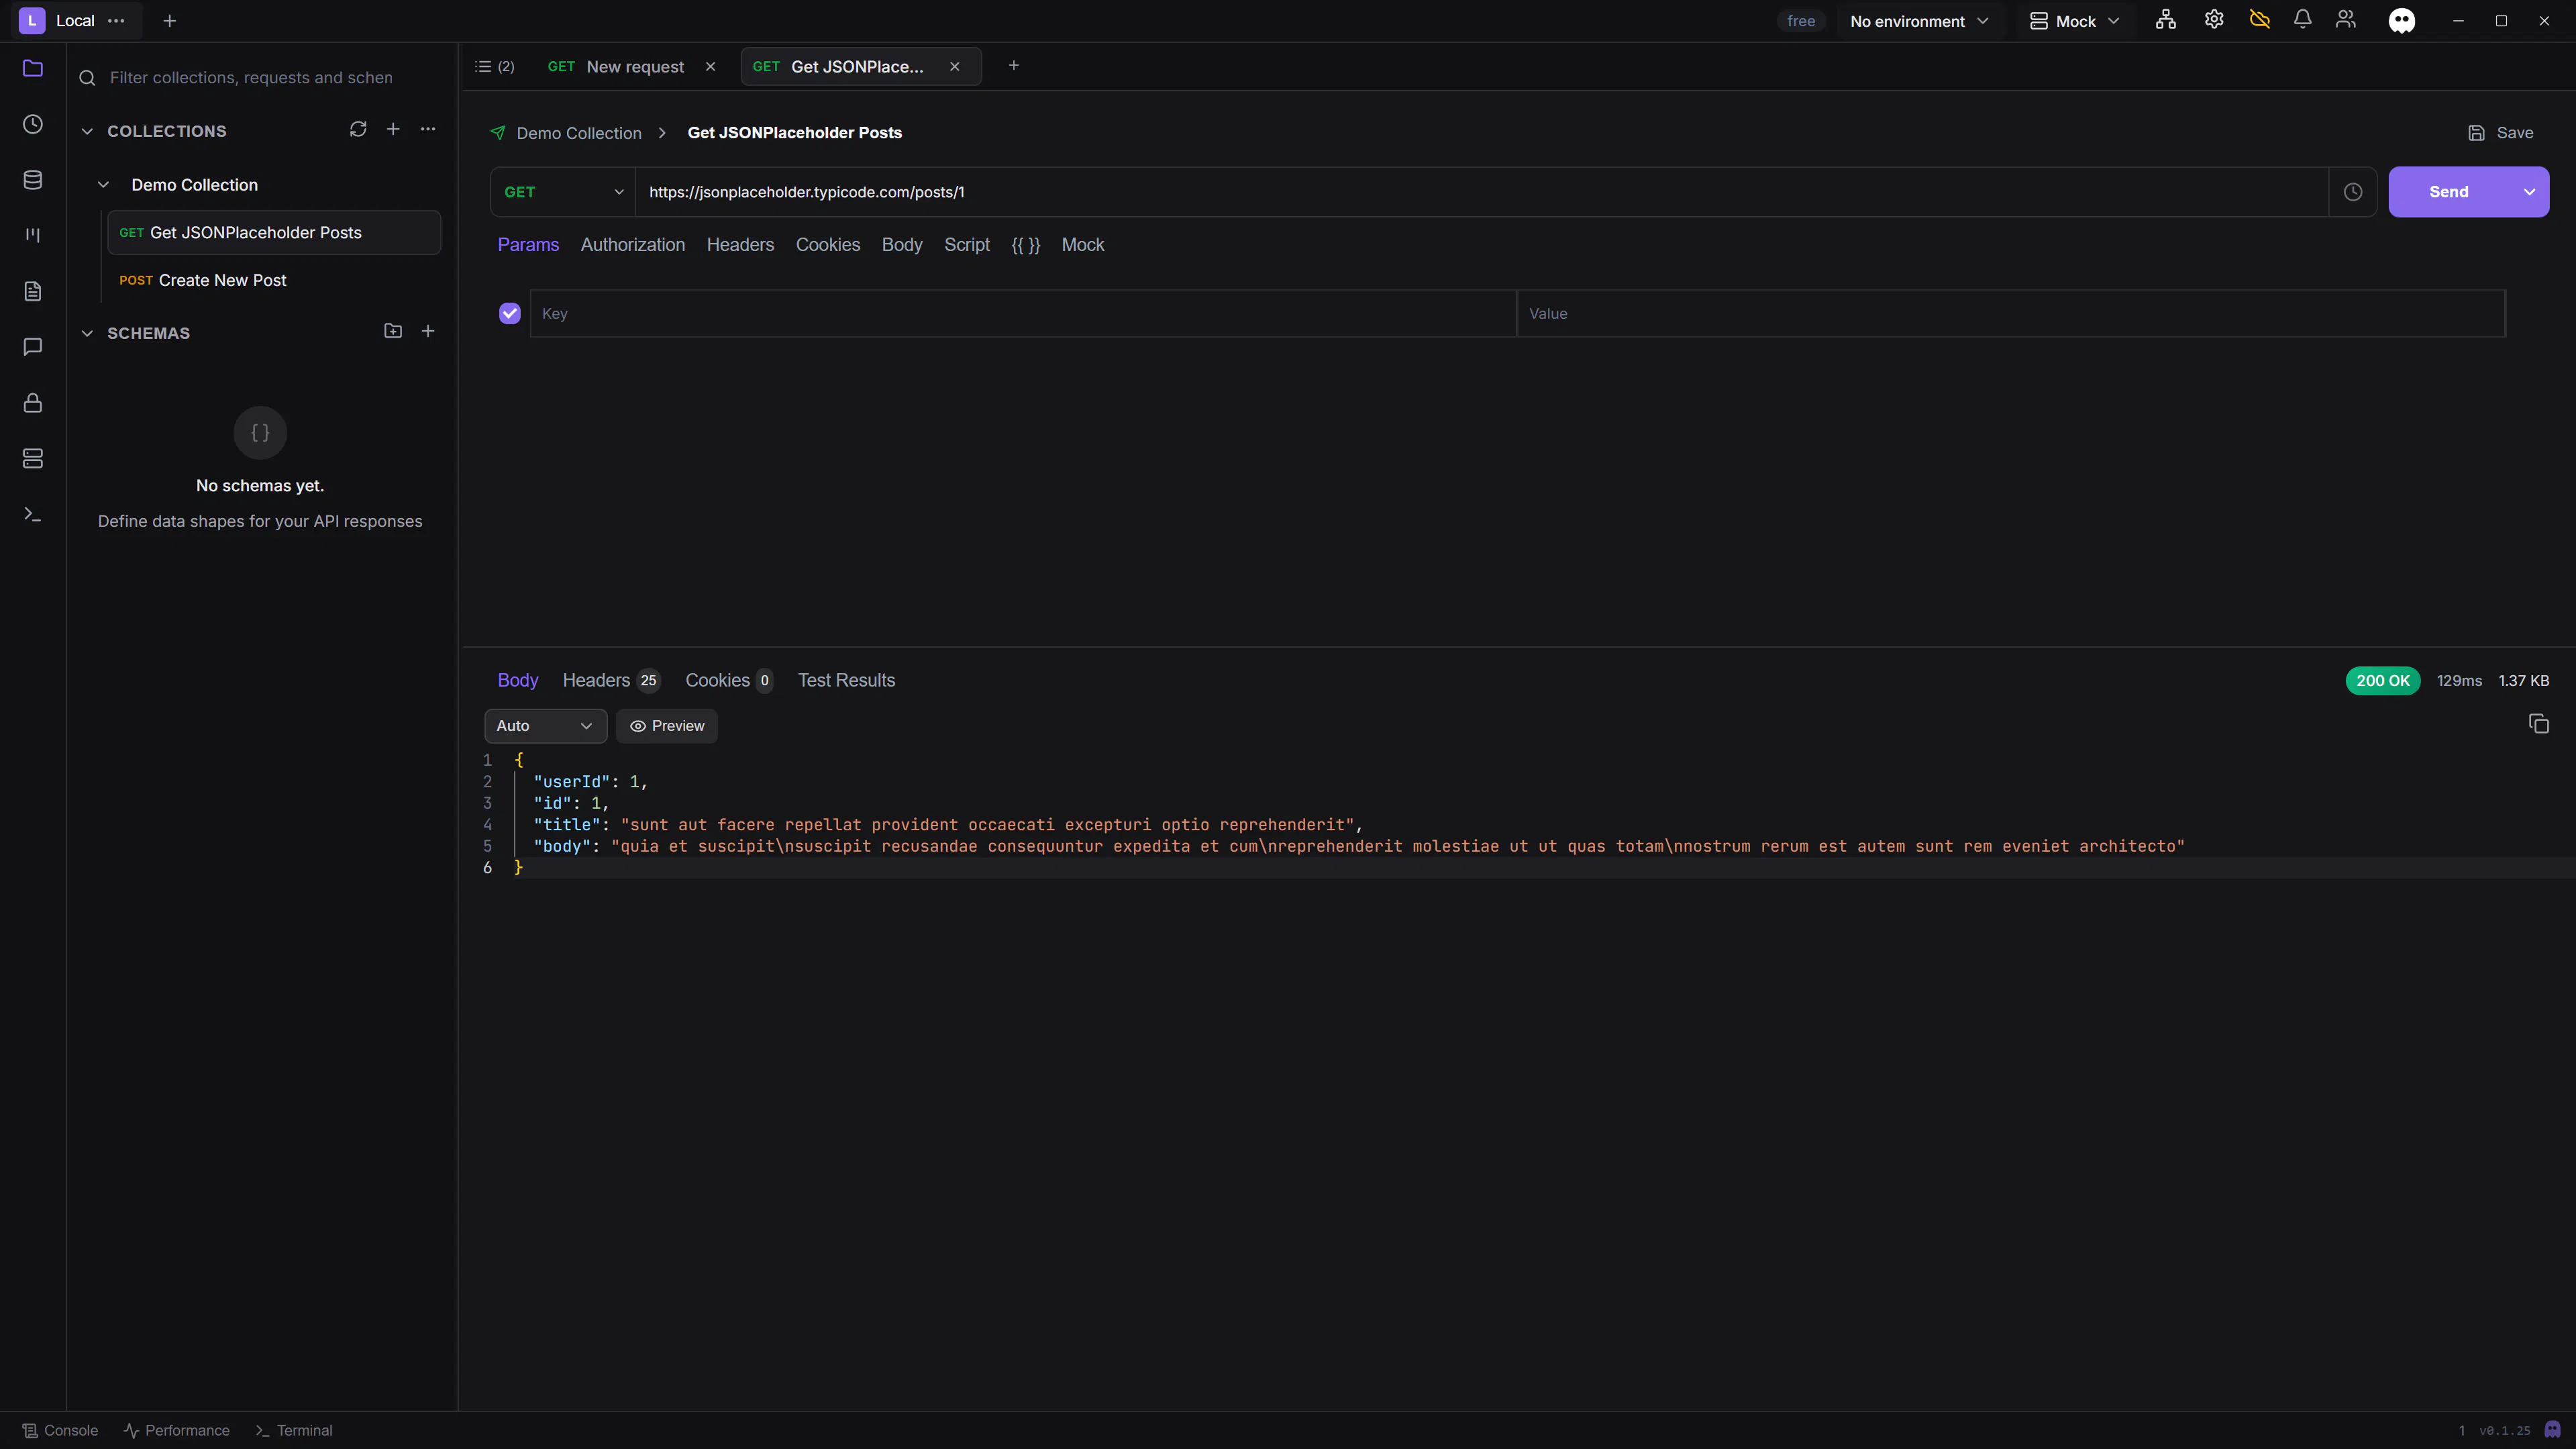The height and width of the screenshot is (1449, 2576).
Task: Open settings with the gear icon
Action: point(2214,20)
